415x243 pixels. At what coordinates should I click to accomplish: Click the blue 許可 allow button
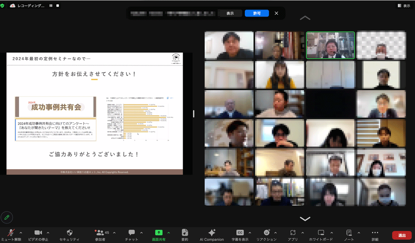pyautogui.click(x=257, y=13)
